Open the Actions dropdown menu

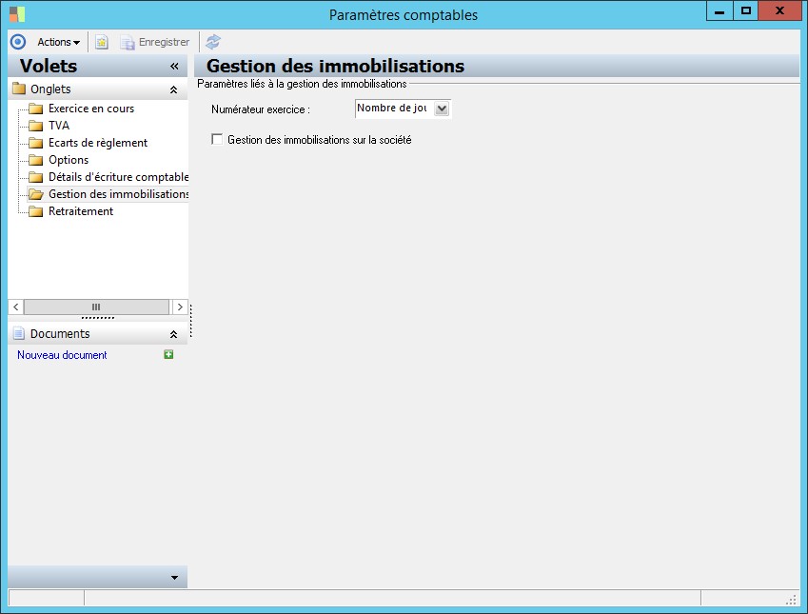coord(58,42)
